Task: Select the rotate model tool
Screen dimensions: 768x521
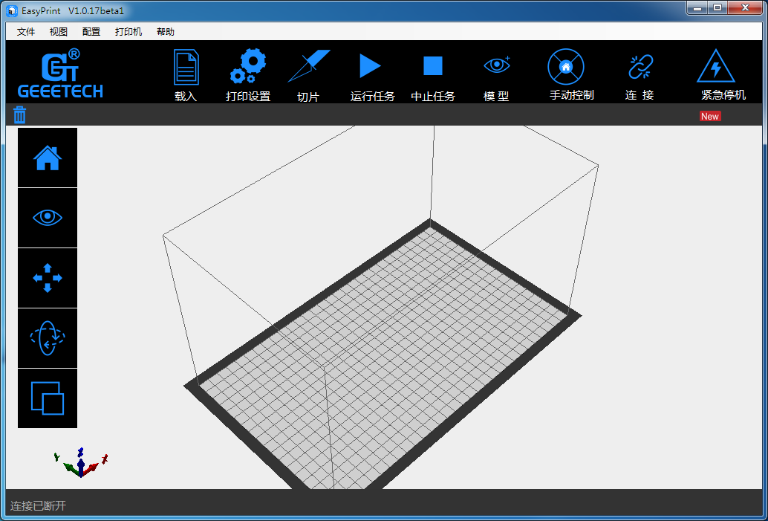Action: coord(48,338)
